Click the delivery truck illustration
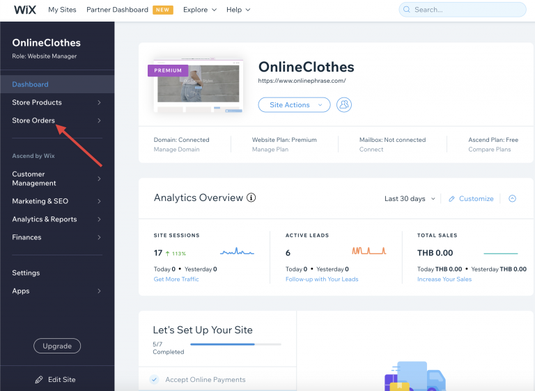 [415, 376]
